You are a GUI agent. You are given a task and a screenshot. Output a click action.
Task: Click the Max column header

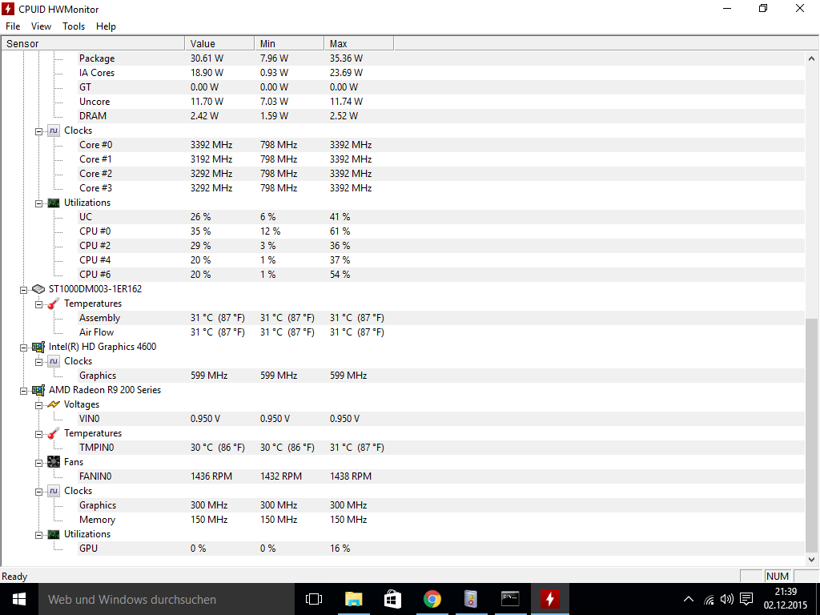coord(359,43)
